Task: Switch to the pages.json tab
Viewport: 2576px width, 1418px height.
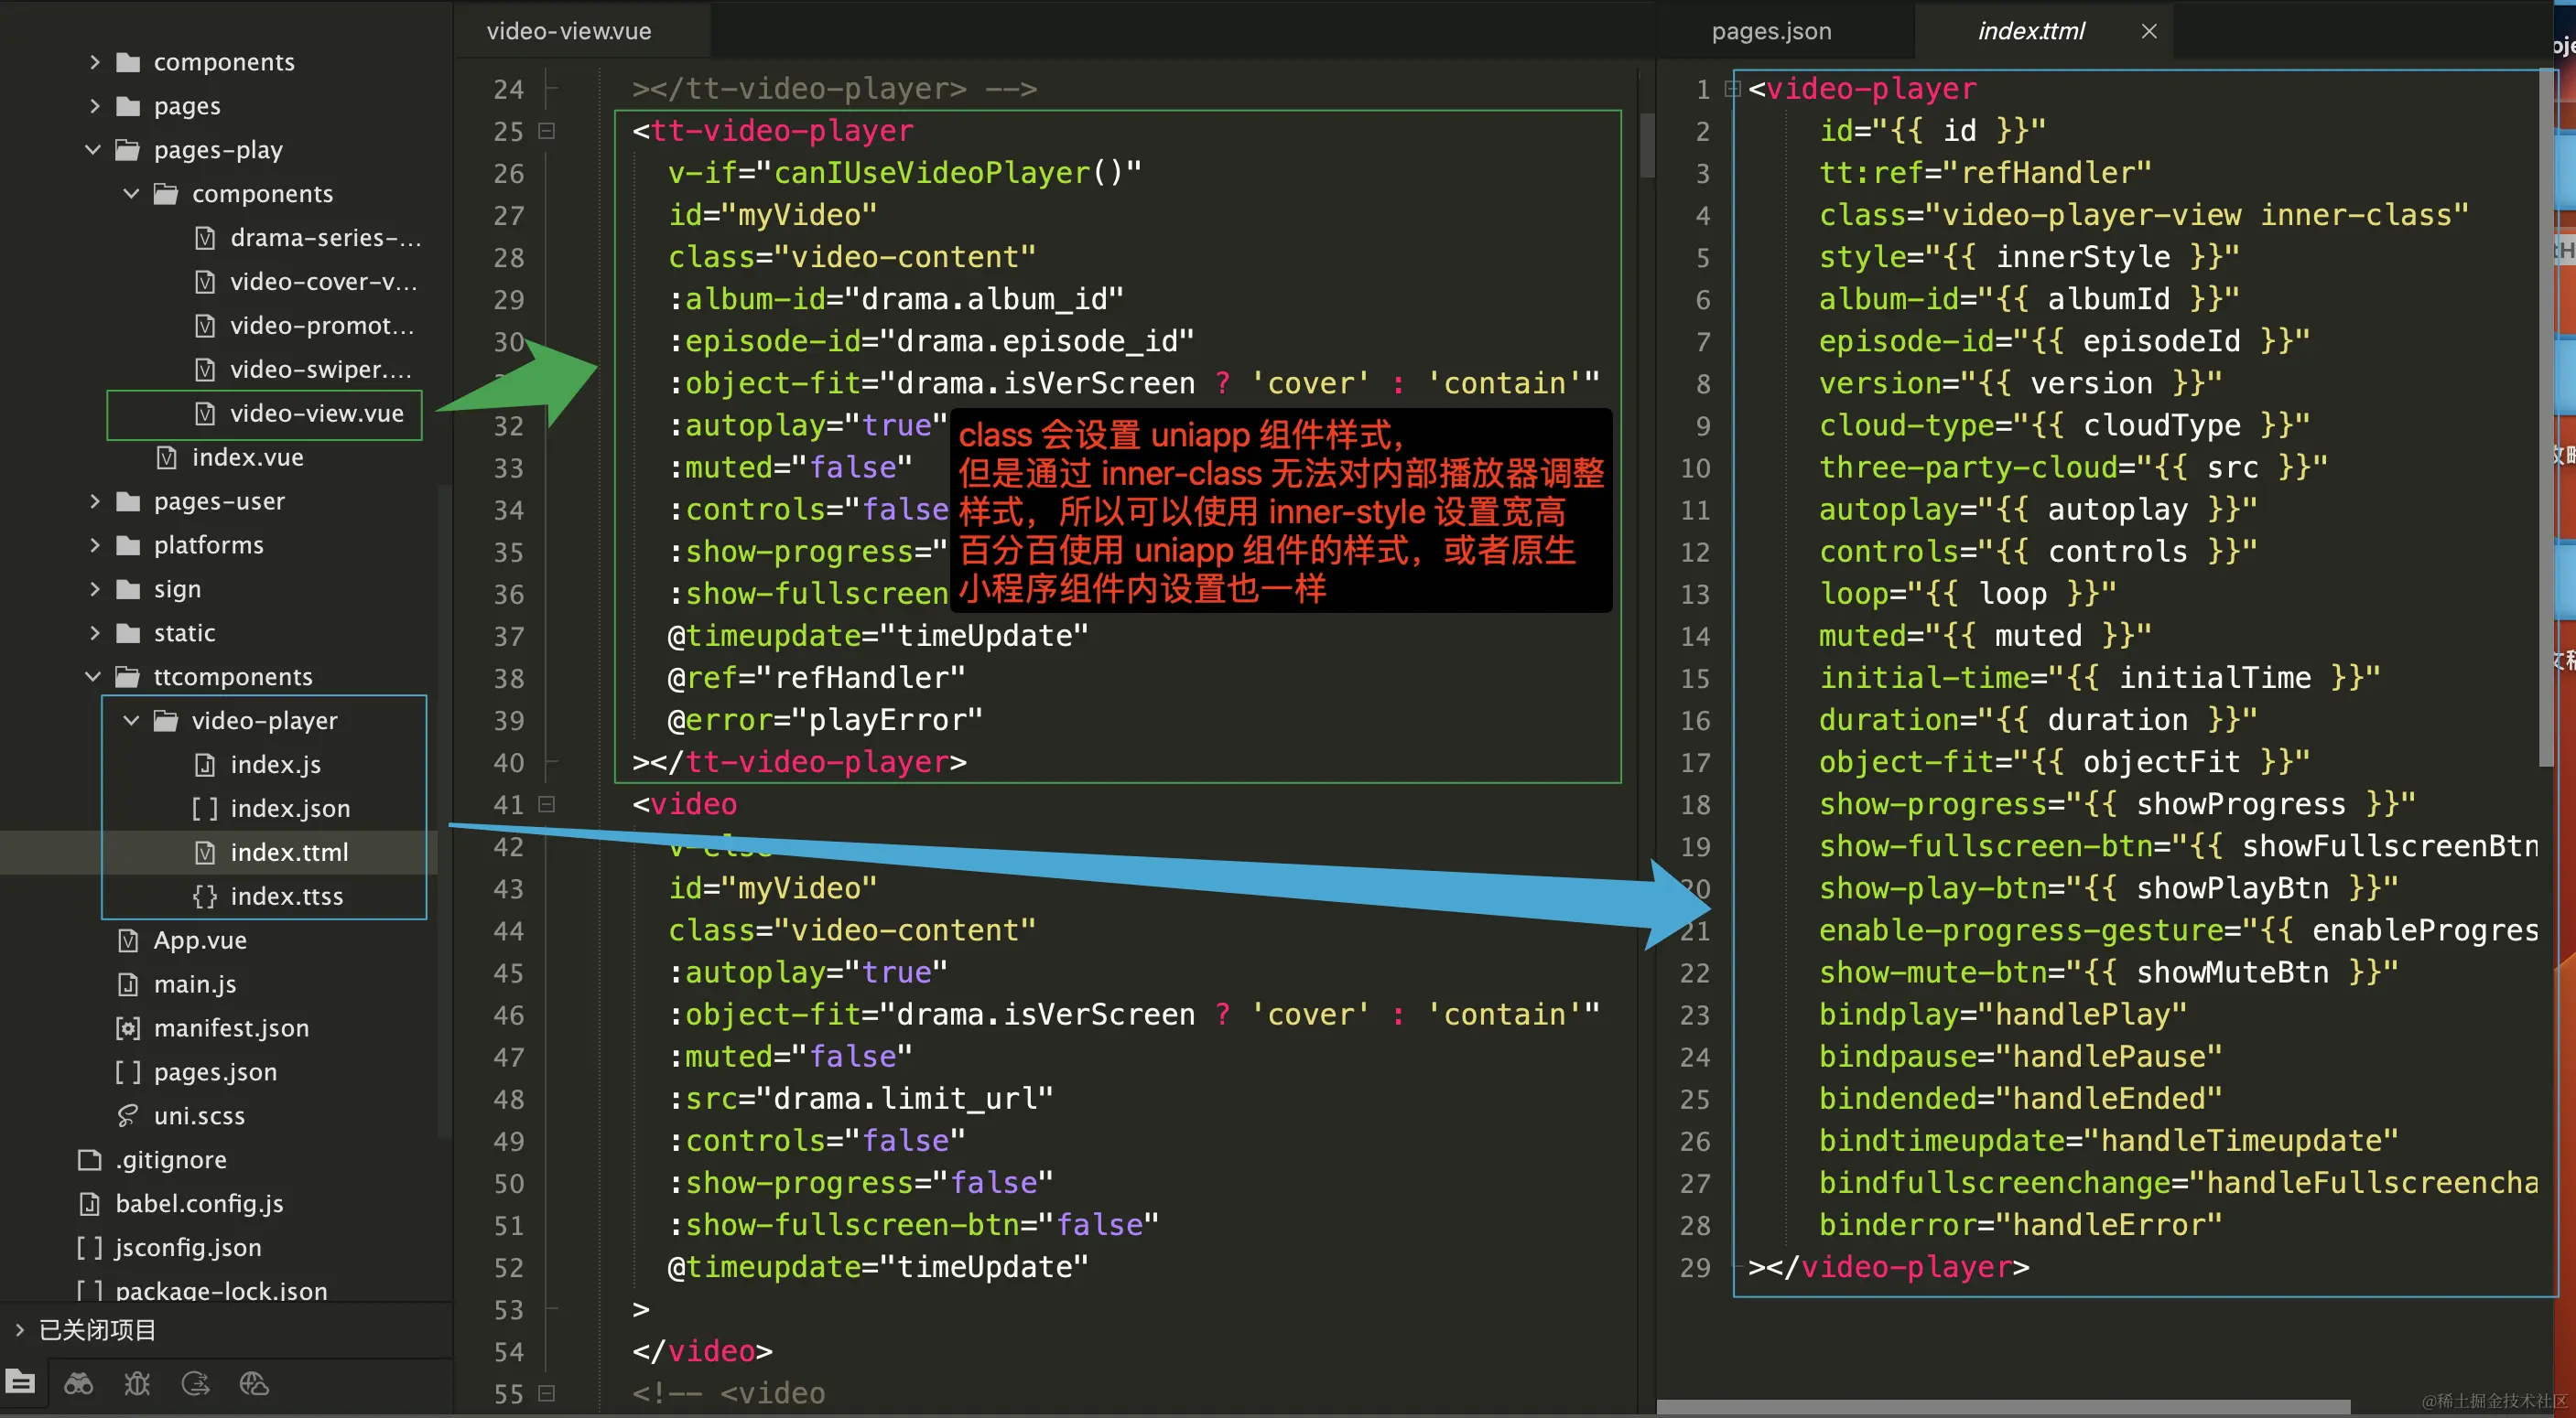Action: [1771, 31]
